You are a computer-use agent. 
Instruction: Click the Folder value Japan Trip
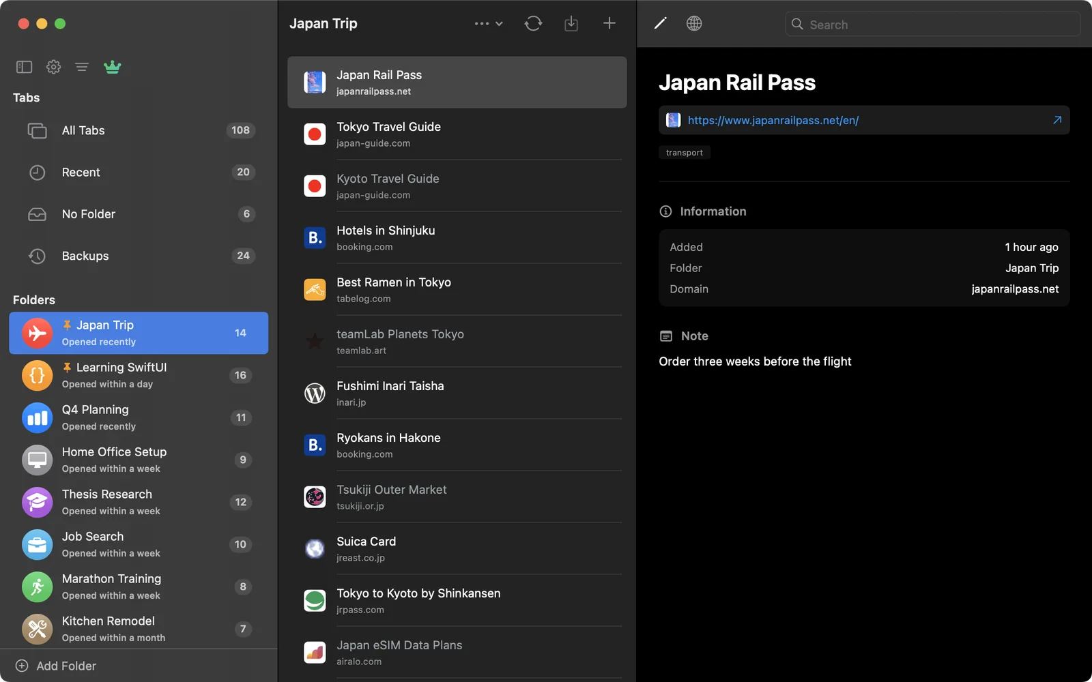point(1032,268)
